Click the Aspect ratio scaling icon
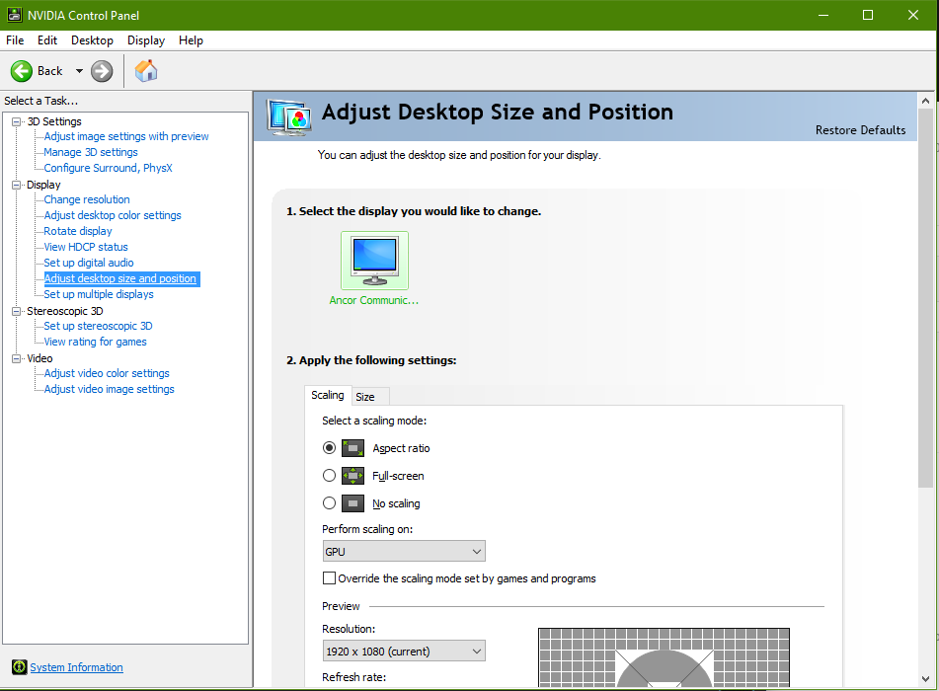The height and width of the screenshot is (691, 939). click(352, 448)
